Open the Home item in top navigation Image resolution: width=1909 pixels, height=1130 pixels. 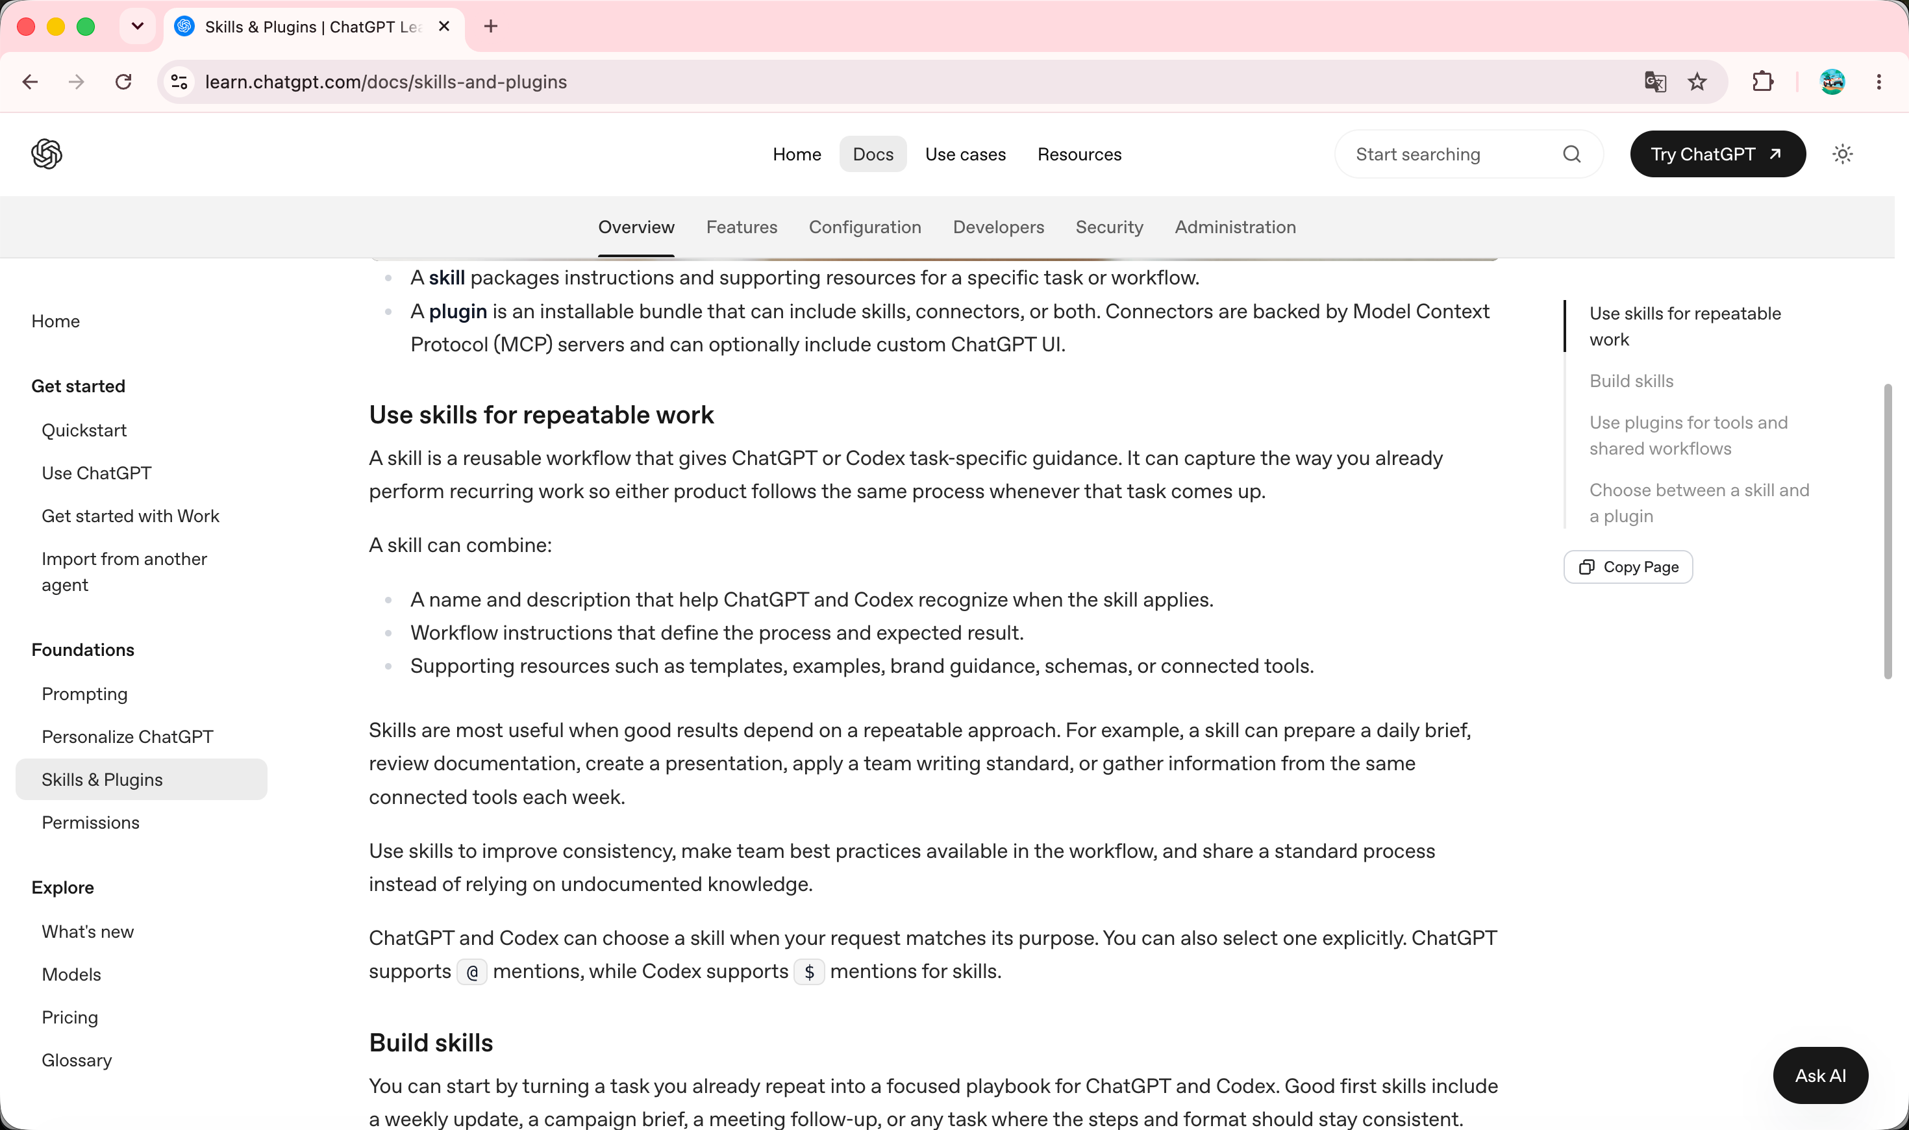(797, 154)
